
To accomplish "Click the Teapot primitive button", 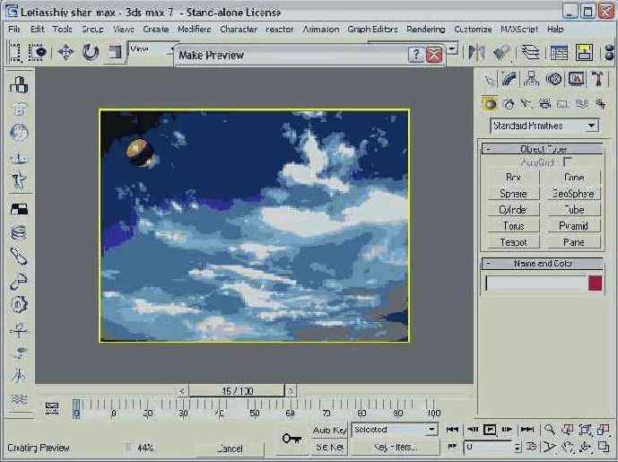I will [513, 242].
